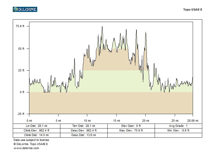This screenshot has width=215, height=157.
Task: Select the 75.9 ft y-axis label
Action: coord(20,26)
